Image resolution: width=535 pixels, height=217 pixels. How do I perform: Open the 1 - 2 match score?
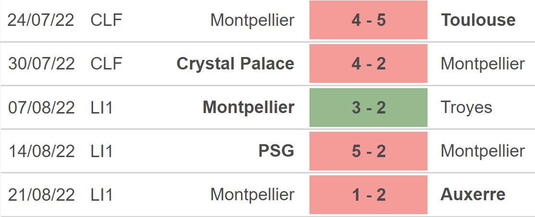[x=368, y=194]
